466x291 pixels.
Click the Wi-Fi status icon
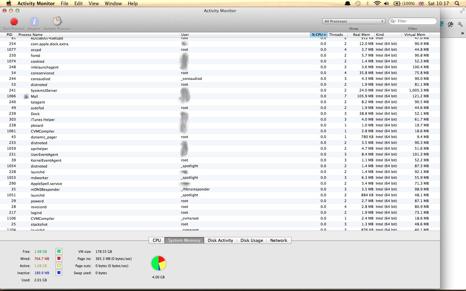pyautogui.click(x=377, y=4)
